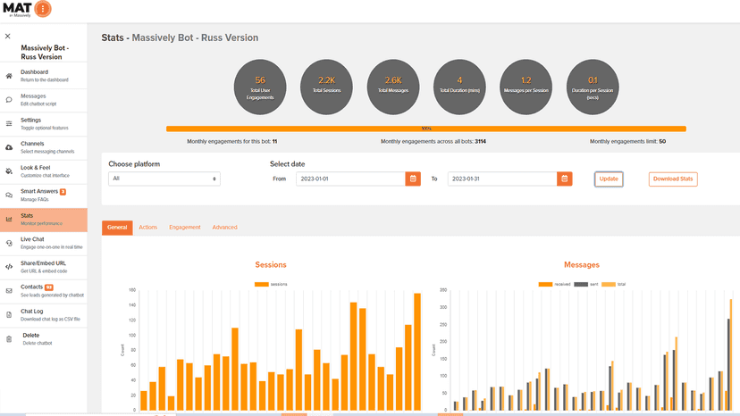The image size is (740, 416).
Task: Click the Messages speech bubble icon
Action: (9, 99)
